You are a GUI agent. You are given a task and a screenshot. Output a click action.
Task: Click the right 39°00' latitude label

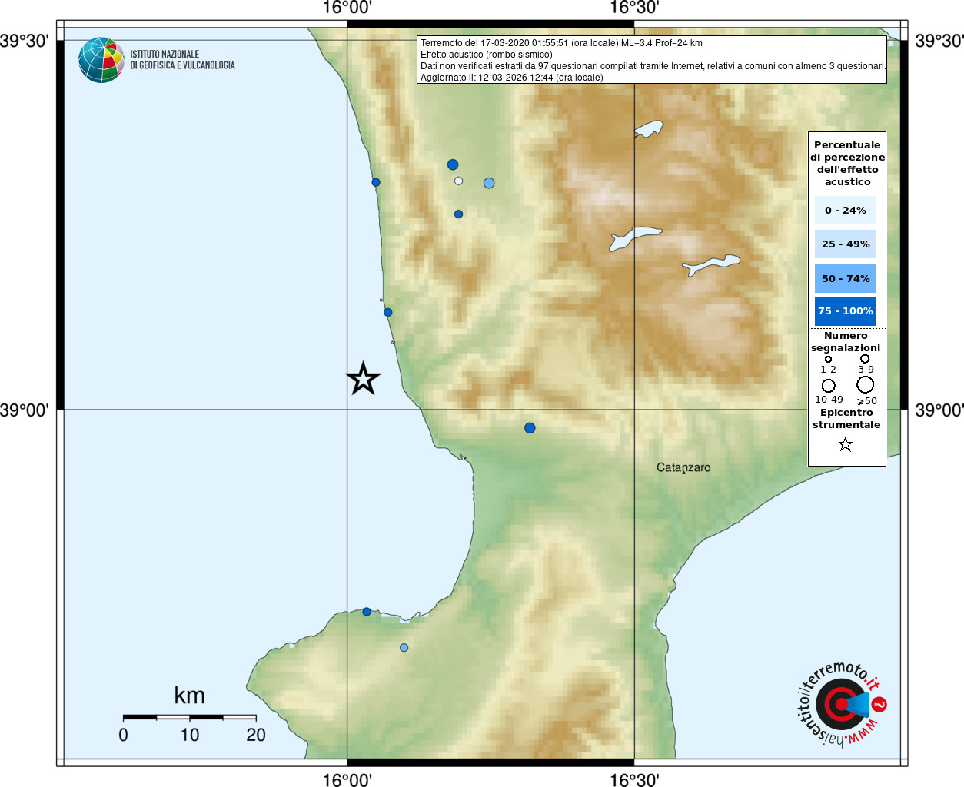coord(939,410)
